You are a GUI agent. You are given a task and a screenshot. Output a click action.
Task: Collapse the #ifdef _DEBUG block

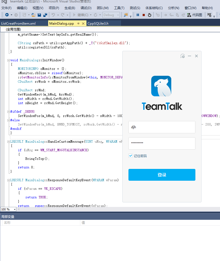pyautogui.click(x=9, y=112)
